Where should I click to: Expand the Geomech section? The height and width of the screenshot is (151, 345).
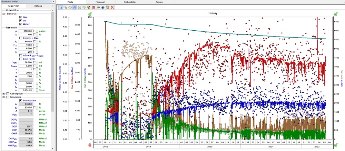(3, 97)
